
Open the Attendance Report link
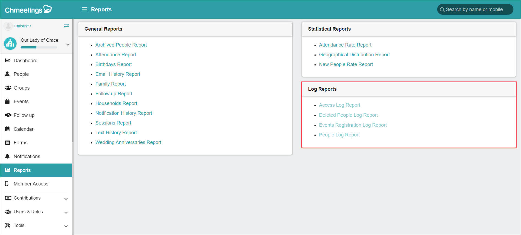pos(116,55)
